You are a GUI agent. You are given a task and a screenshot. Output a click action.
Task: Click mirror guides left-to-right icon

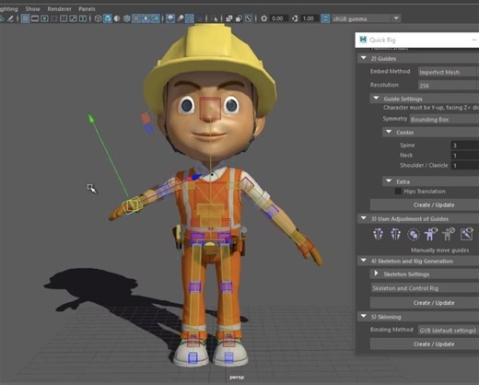click(378, 234)
